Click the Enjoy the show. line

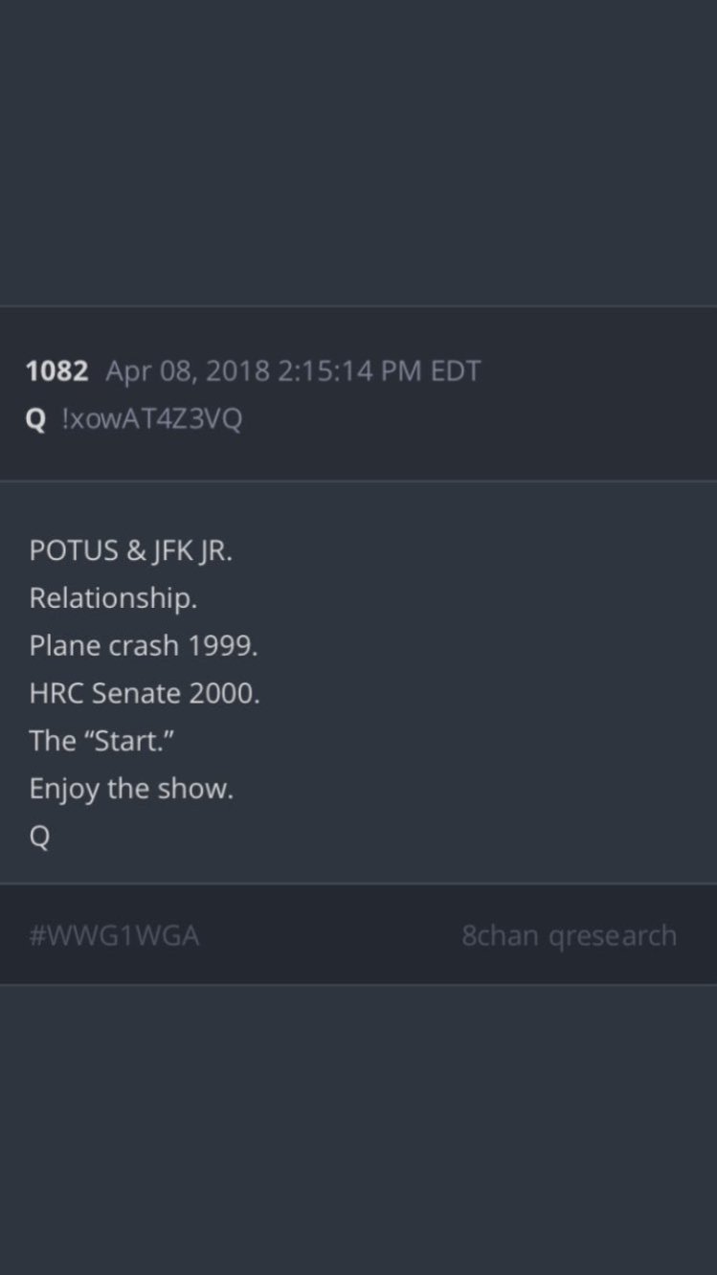pyautogui.click(x=131, y=790)
